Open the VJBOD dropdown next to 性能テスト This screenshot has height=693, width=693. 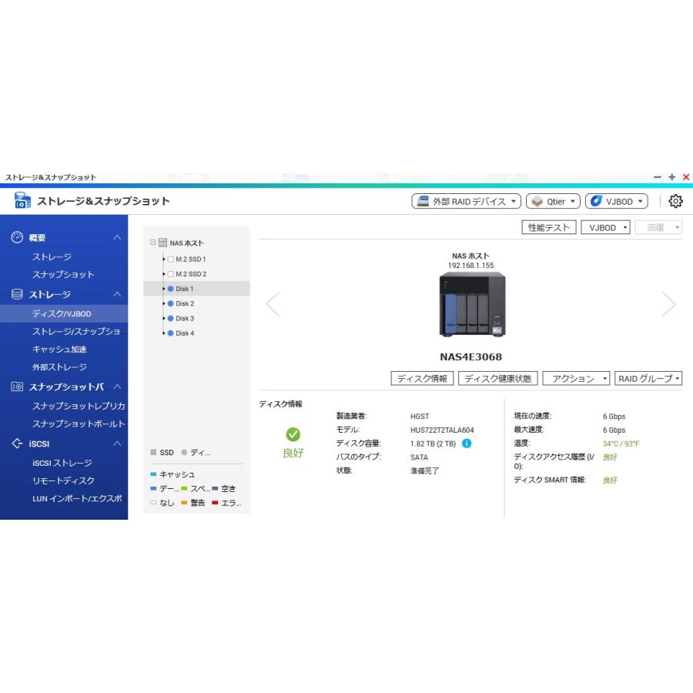point(605,228)
